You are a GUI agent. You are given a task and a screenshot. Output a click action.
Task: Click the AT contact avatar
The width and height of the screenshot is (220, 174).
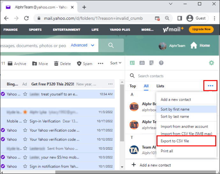tap(134, 125)
